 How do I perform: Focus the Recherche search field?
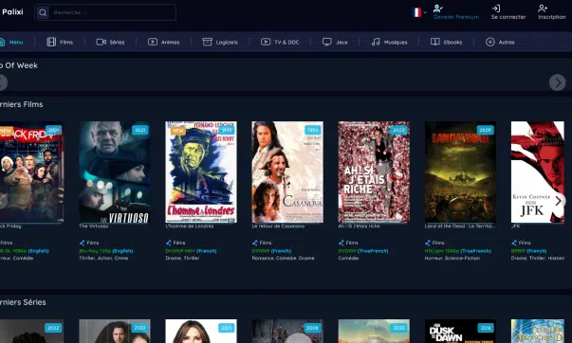coord(105,12)
